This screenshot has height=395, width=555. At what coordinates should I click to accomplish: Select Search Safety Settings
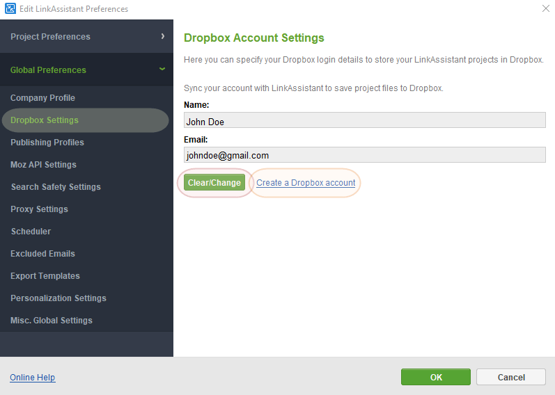[x=56, y=187]
